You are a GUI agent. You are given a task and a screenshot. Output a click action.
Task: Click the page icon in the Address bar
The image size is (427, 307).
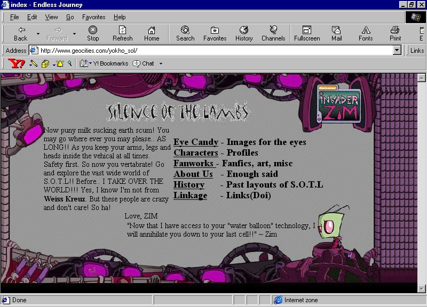[x=34, y=50]
